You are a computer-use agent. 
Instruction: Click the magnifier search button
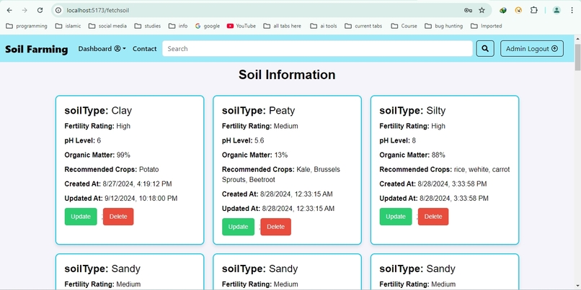(485, 48)
